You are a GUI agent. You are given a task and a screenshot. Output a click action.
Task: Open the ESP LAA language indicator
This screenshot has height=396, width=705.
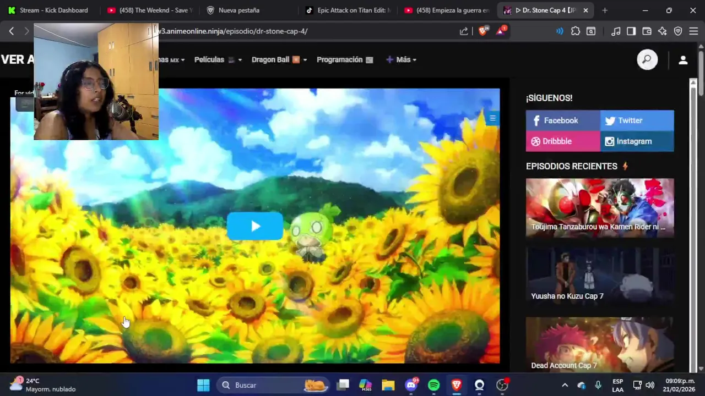pos(618,385)
